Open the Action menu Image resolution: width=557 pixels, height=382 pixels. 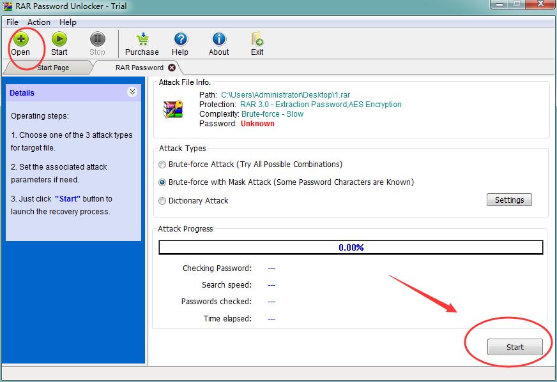pyautogui.click(x=38, y=22)
